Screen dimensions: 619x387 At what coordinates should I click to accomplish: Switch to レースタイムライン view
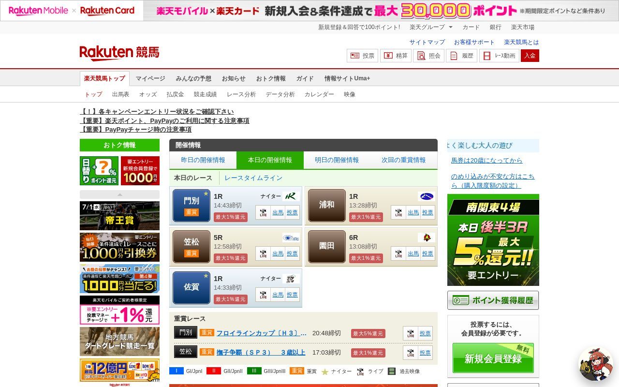coord(253,178)
